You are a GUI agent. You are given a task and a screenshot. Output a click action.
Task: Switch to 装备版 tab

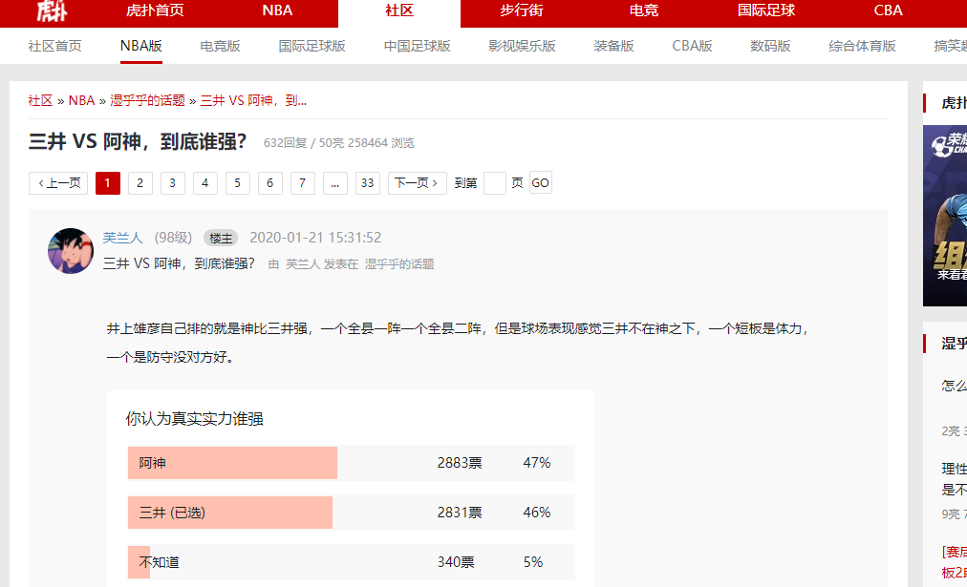point(613,46)
